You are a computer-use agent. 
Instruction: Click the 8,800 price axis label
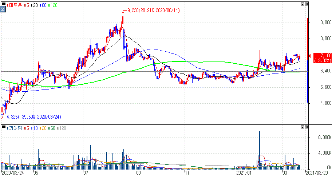click(x=326, y=23)
